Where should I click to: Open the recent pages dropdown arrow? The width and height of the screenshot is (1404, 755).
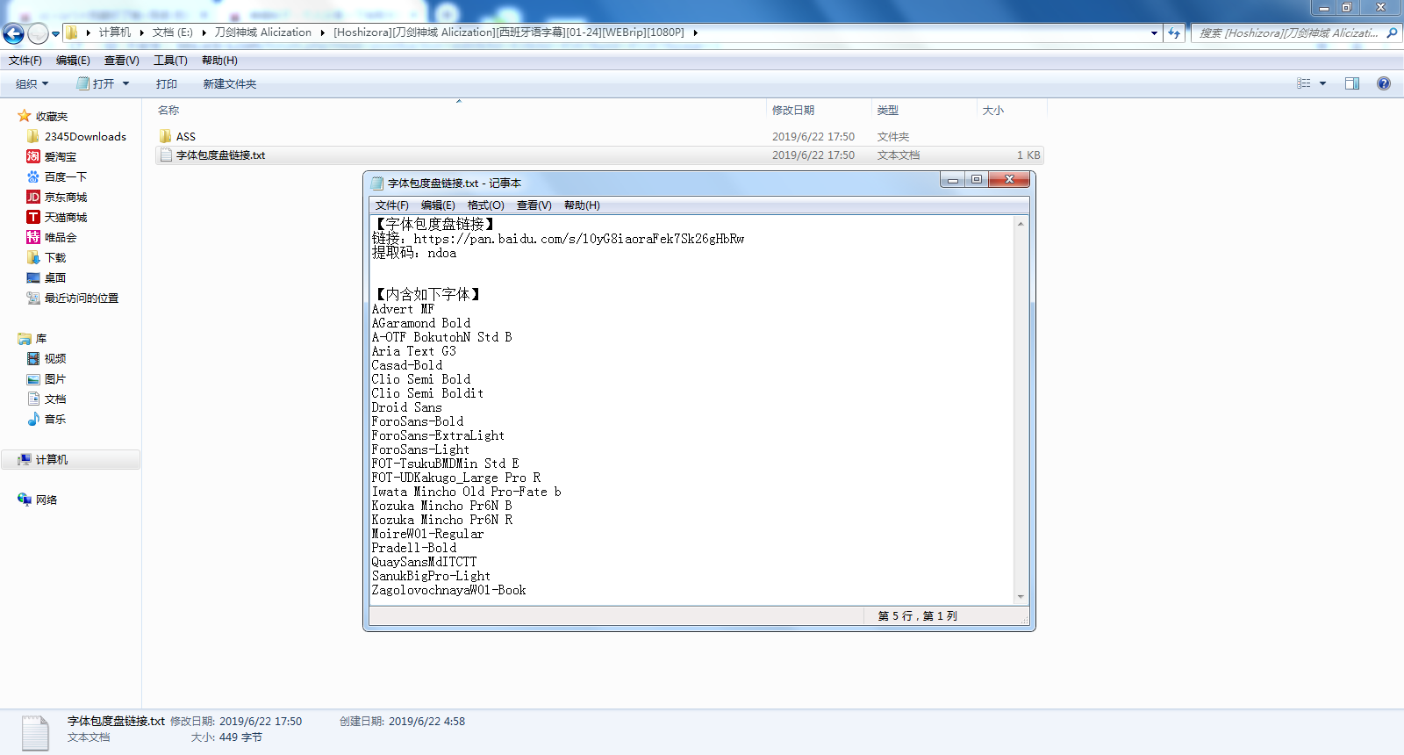pos(55,34)
